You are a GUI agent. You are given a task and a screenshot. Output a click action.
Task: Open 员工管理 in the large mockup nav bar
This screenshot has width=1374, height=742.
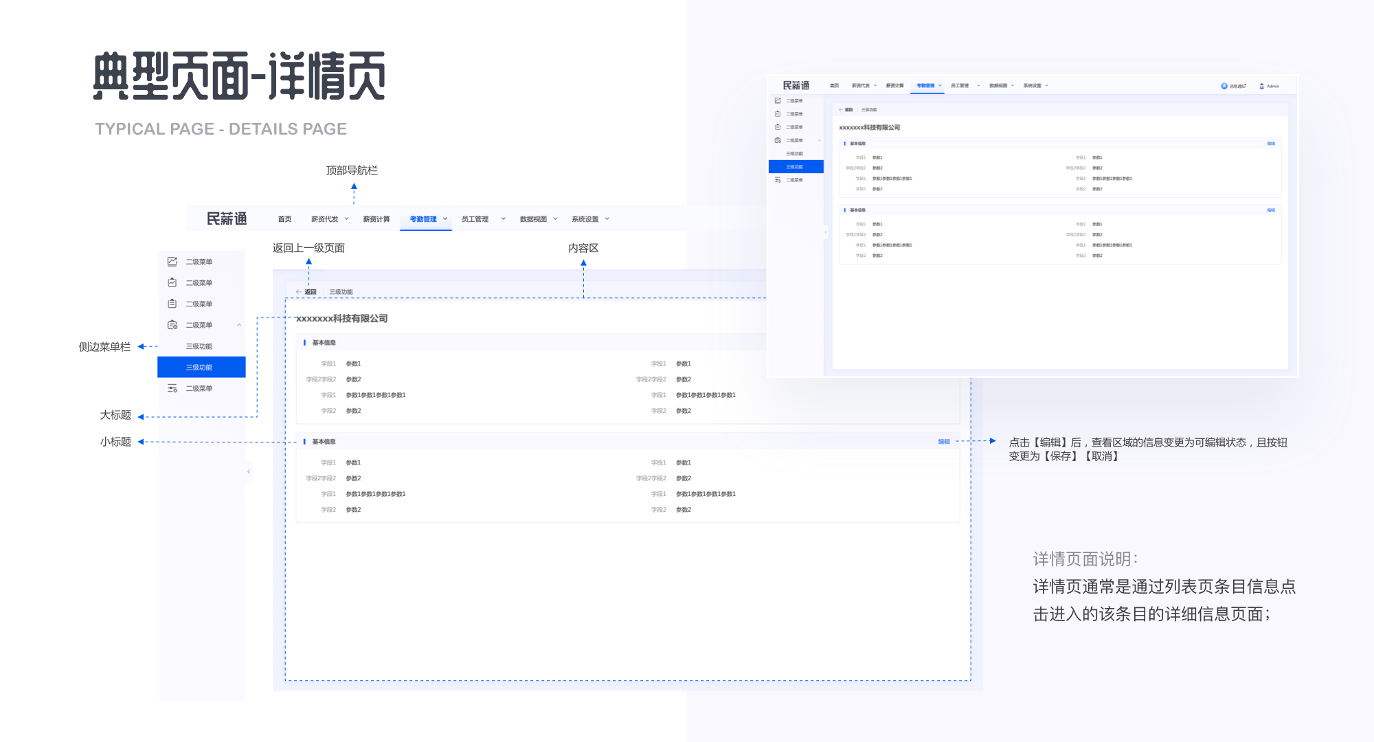coord(475,219)
